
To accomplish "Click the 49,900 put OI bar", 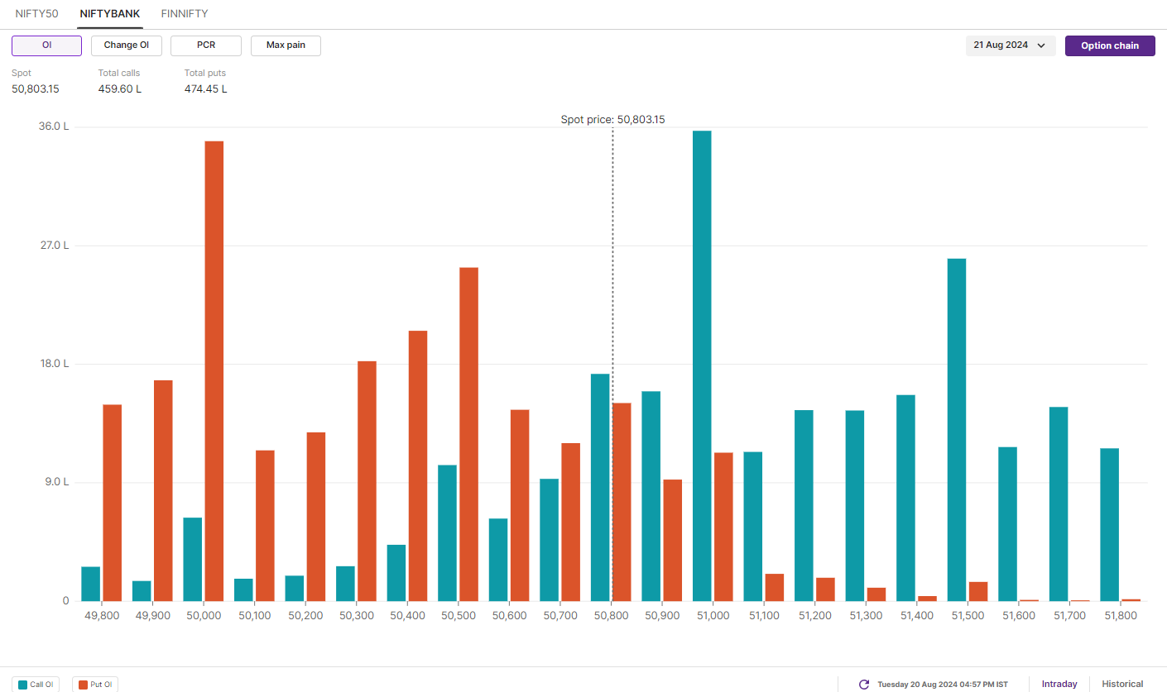I will 163,490.
